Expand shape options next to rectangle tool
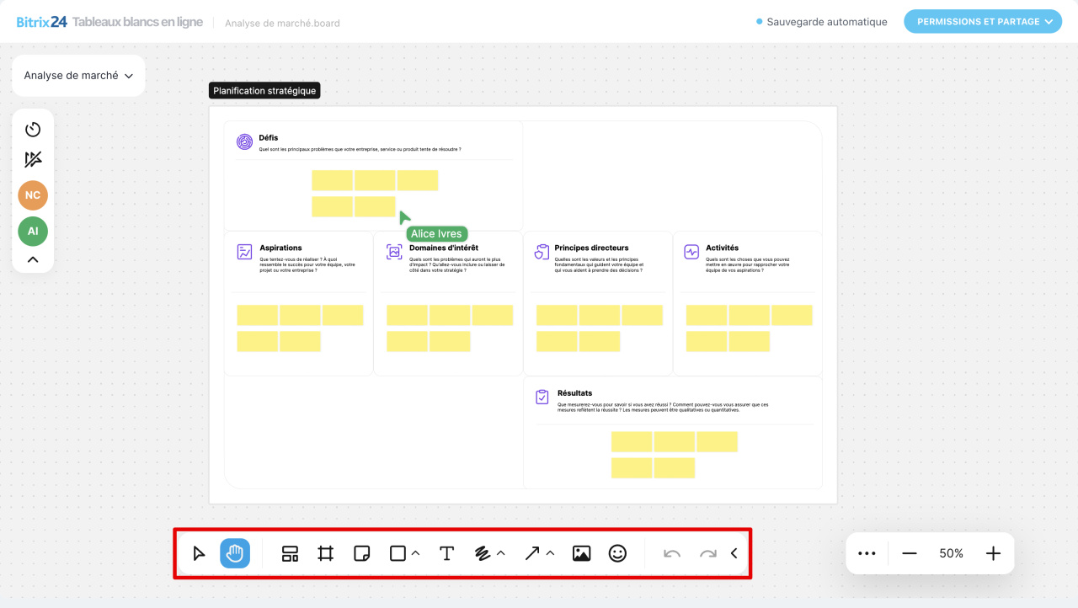This screenshot has width=1078, height=608. point(416,553)
